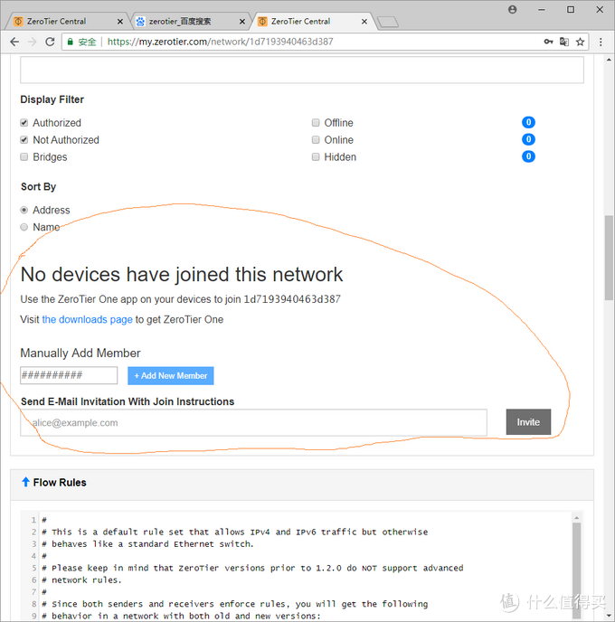Select the Name sort option
This screenshot has width=615, height=622.
click(24, 227)
